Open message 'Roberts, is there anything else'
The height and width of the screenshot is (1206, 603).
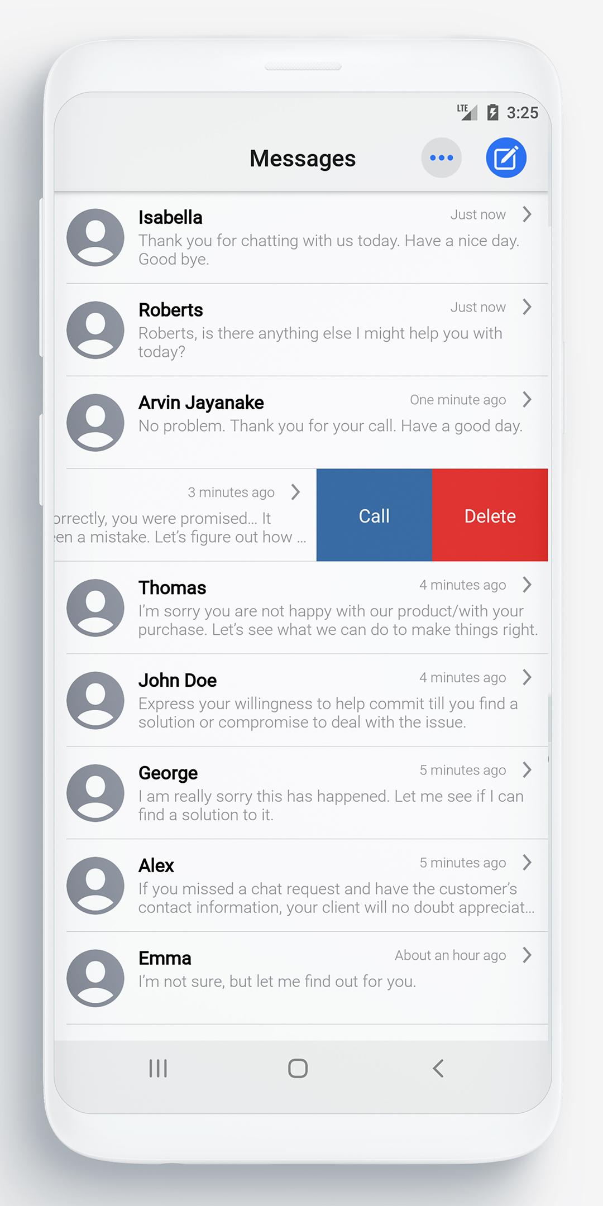320,342
